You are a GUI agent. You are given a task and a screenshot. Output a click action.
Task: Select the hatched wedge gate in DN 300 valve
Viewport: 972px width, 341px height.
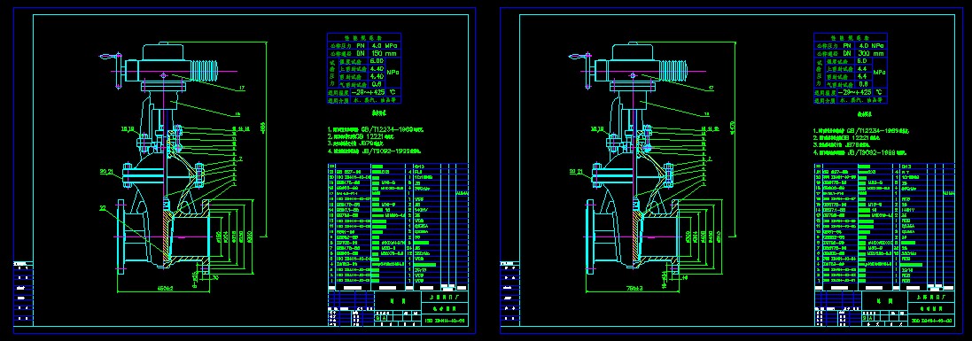click(x=634, y=236)
